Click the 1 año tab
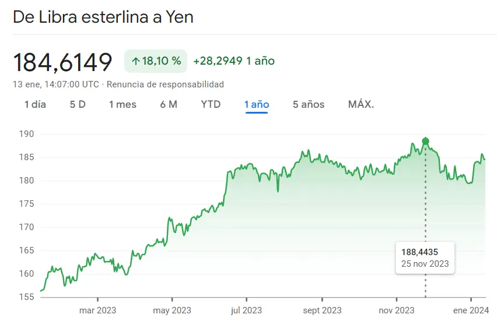The height and width of the screenshot is (325, 497). pos(257,105)
